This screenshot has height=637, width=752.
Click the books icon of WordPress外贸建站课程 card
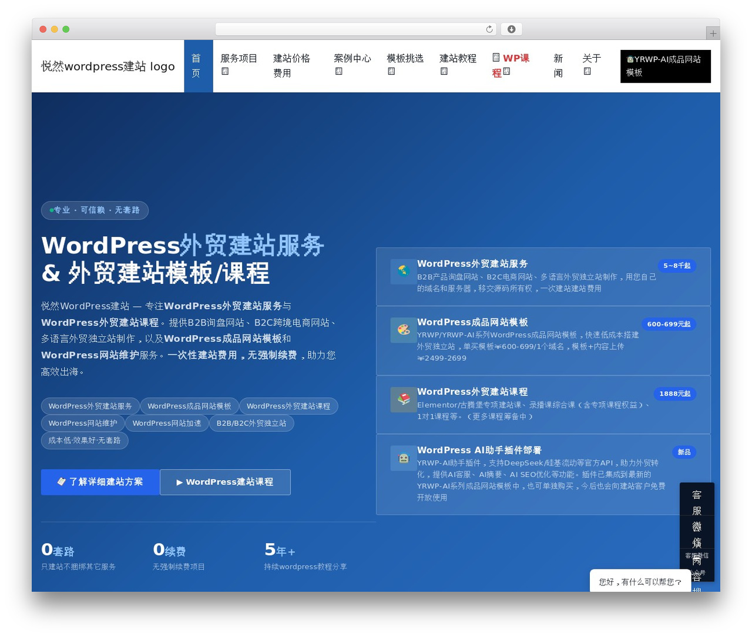pyautogui.click(x=403, y=399)
